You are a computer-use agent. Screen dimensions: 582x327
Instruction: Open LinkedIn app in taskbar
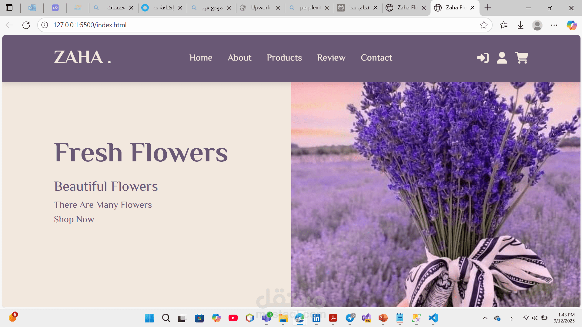pyautogui.click(x=316, y=318)
